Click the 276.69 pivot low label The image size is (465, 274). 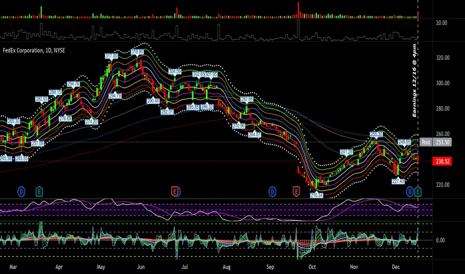click(65, 119)
